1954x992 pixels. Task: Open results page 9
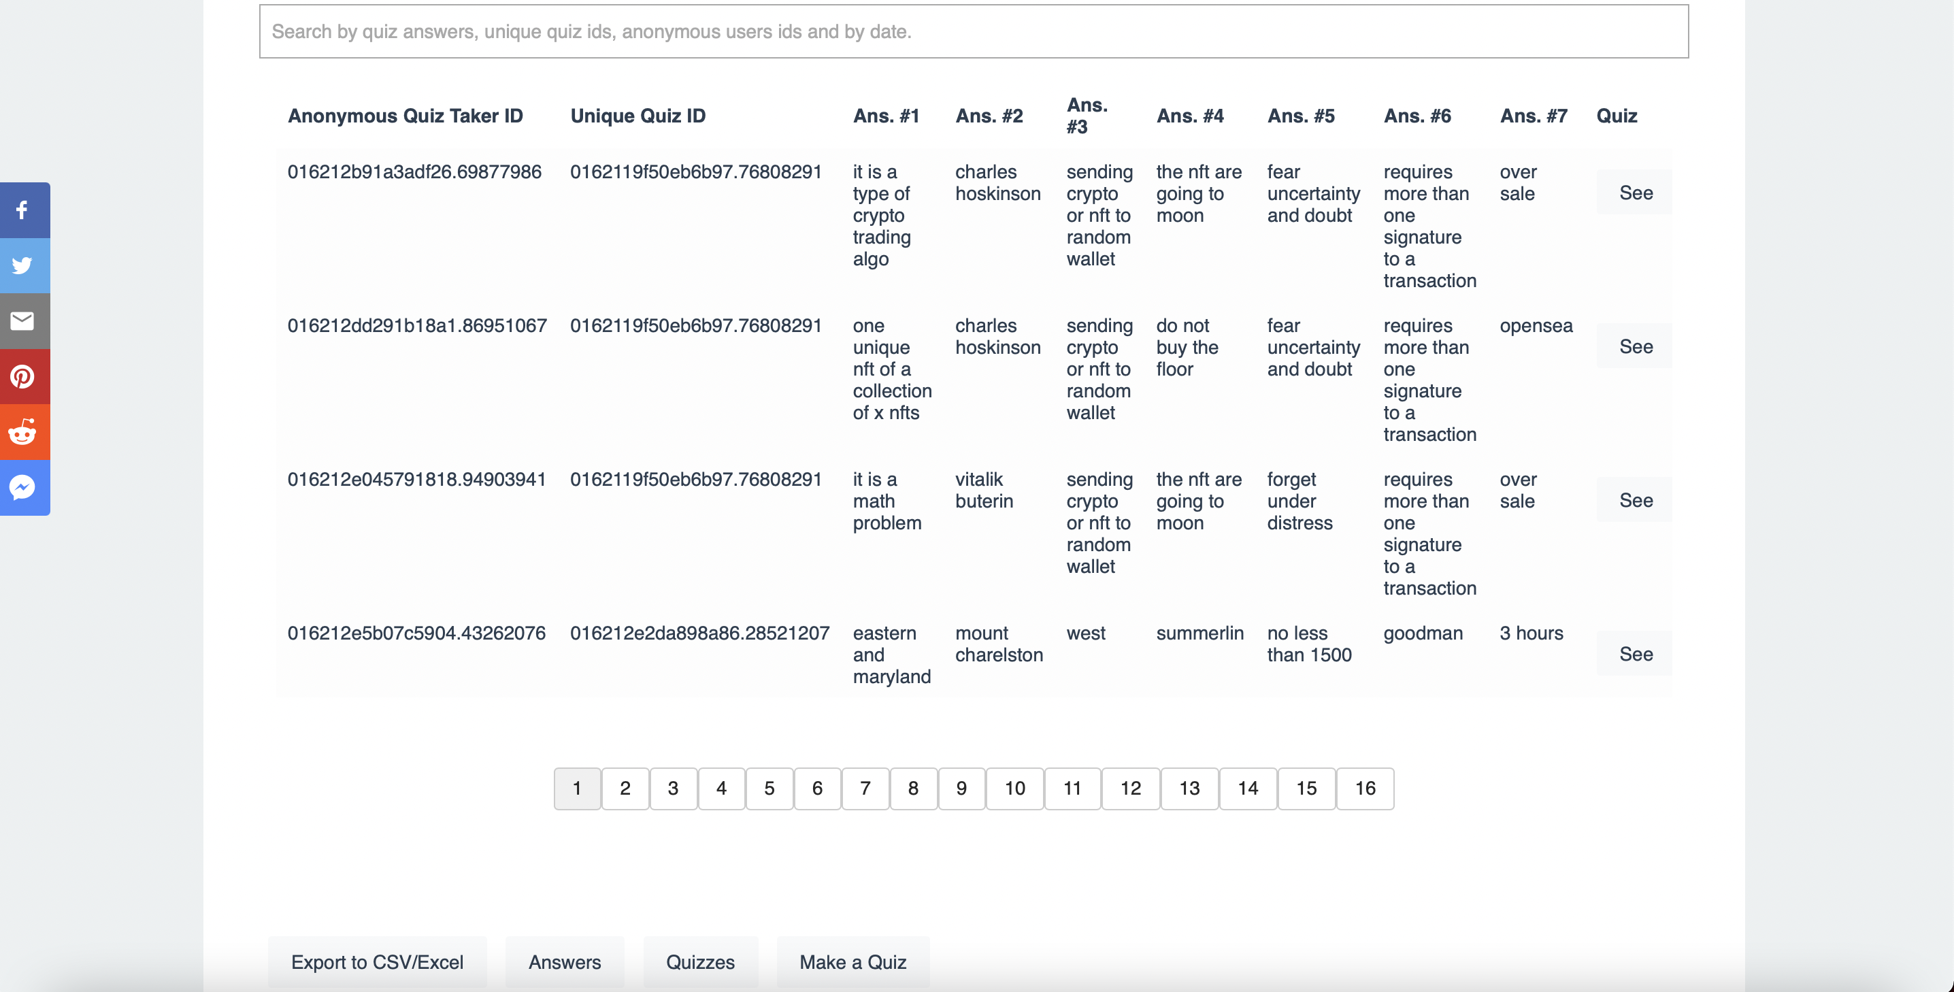[961, 788]
